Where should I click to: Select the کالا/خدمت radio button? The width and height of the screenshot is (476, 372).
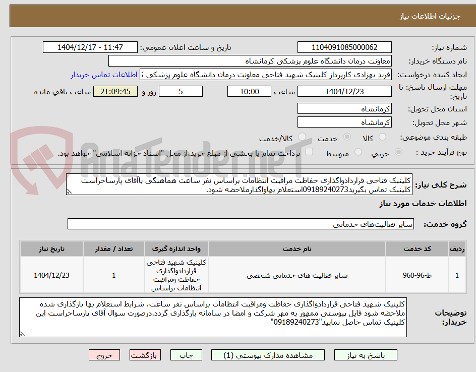point(302,137)
